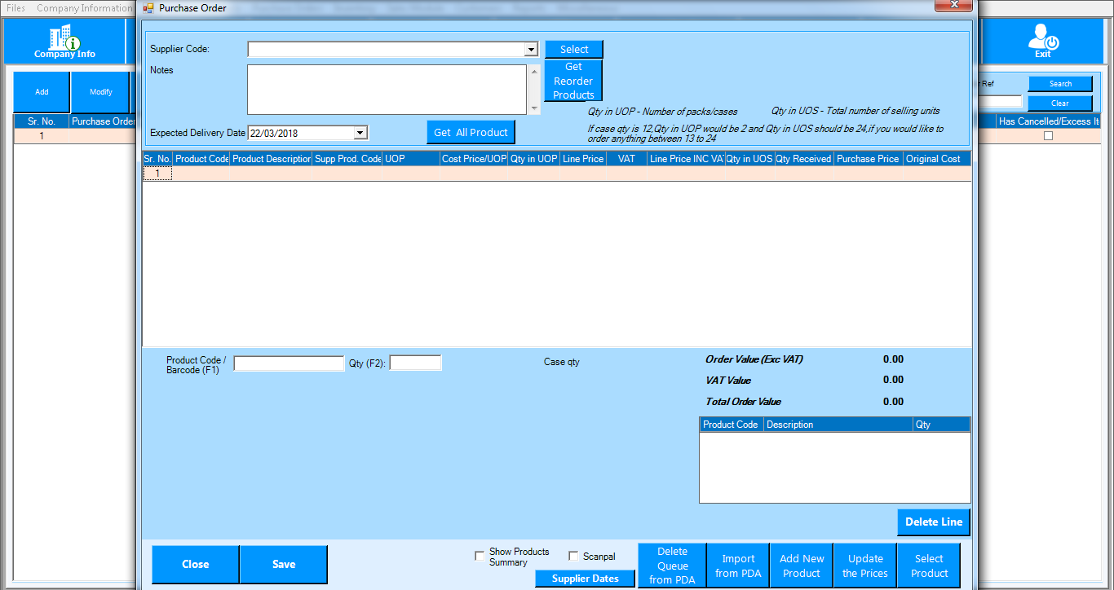Click the Purchase Order window title icon

coord(148,8)
